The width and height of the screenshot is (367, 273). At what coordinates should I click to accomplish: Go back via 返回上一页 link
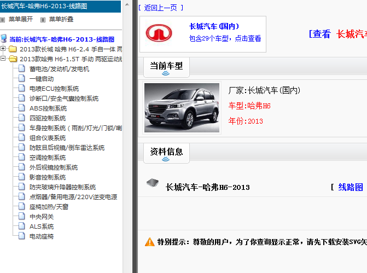click(x=161, y=8)
